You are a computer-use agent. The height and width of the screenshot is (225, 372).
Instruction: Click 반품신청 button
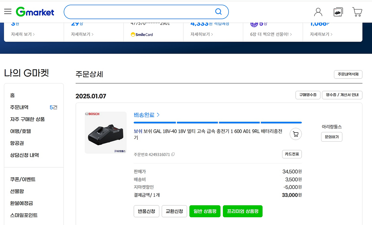point(146,211)
